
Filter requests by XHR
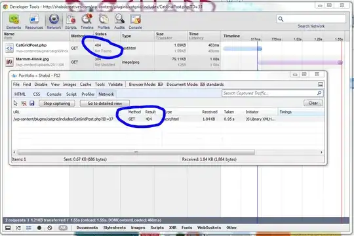172,227
